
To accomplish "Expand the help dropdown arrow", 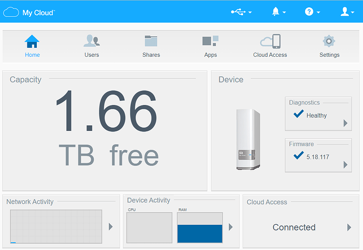I will [318, 12].
